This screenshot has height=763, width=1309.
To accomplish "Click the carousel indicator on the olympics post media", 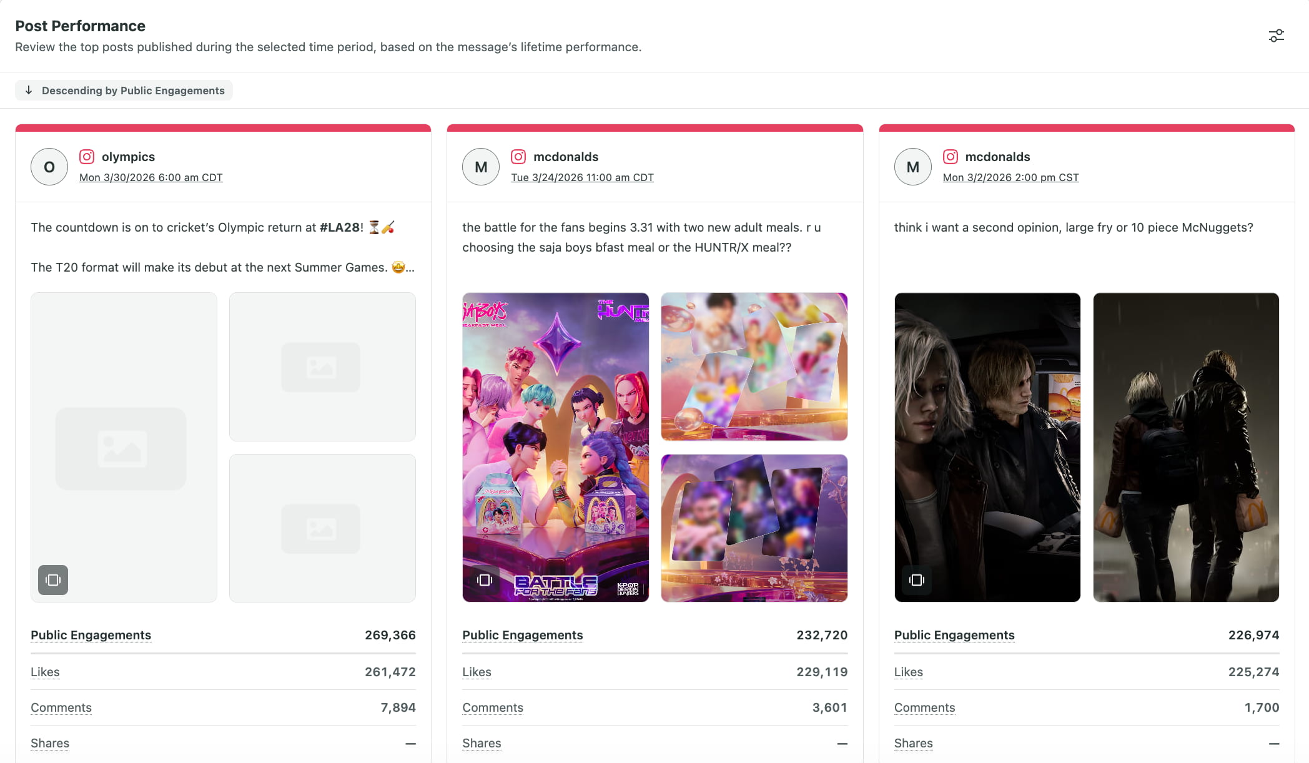I will pos(52,580).
